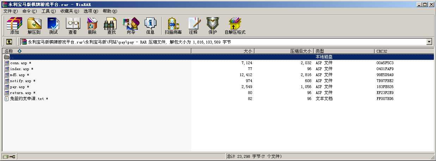Image resolution: width=436 pixels, height=161 pixels.
Task: Click the 12,412 size value
Action: (x=246, y=75)
